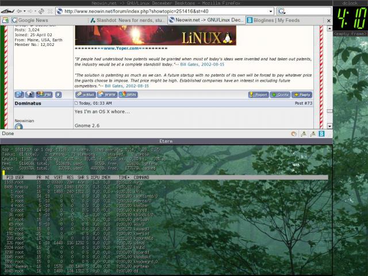Click the TIME+ column header in top
The height and width of the screenshot is (276, 368).
124,177
